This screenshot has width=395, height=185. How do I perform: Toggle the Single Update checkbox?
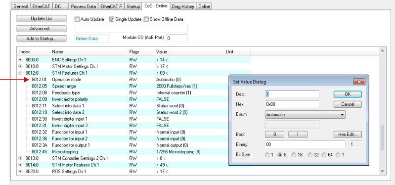(112, 19)
